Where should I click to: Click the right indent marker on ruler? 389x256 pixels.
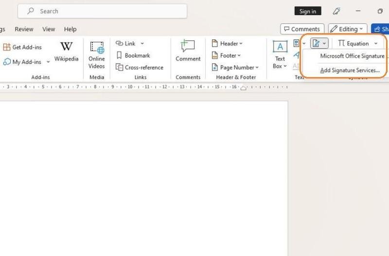point(244,88)
